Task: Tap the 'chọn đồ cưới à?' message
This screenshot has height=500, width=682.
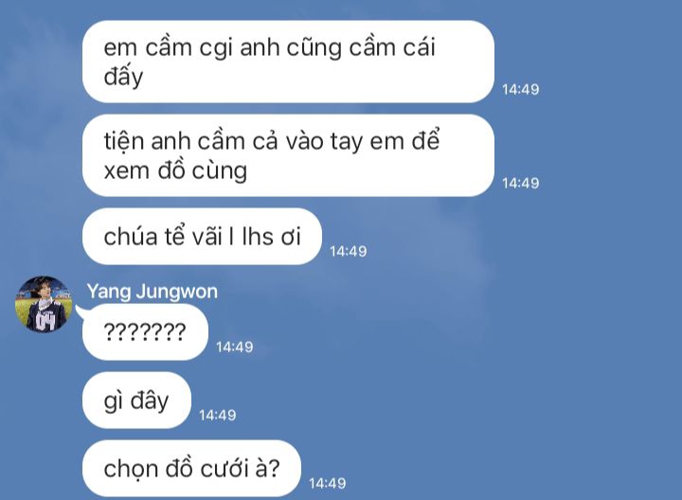Action: click(191, 468)
